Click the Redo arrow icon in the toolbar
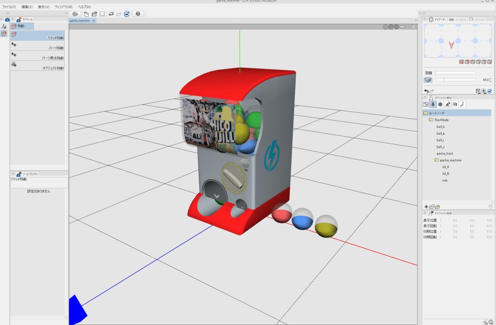The width and height of the screenshot is (496, 325). point(119,14)
